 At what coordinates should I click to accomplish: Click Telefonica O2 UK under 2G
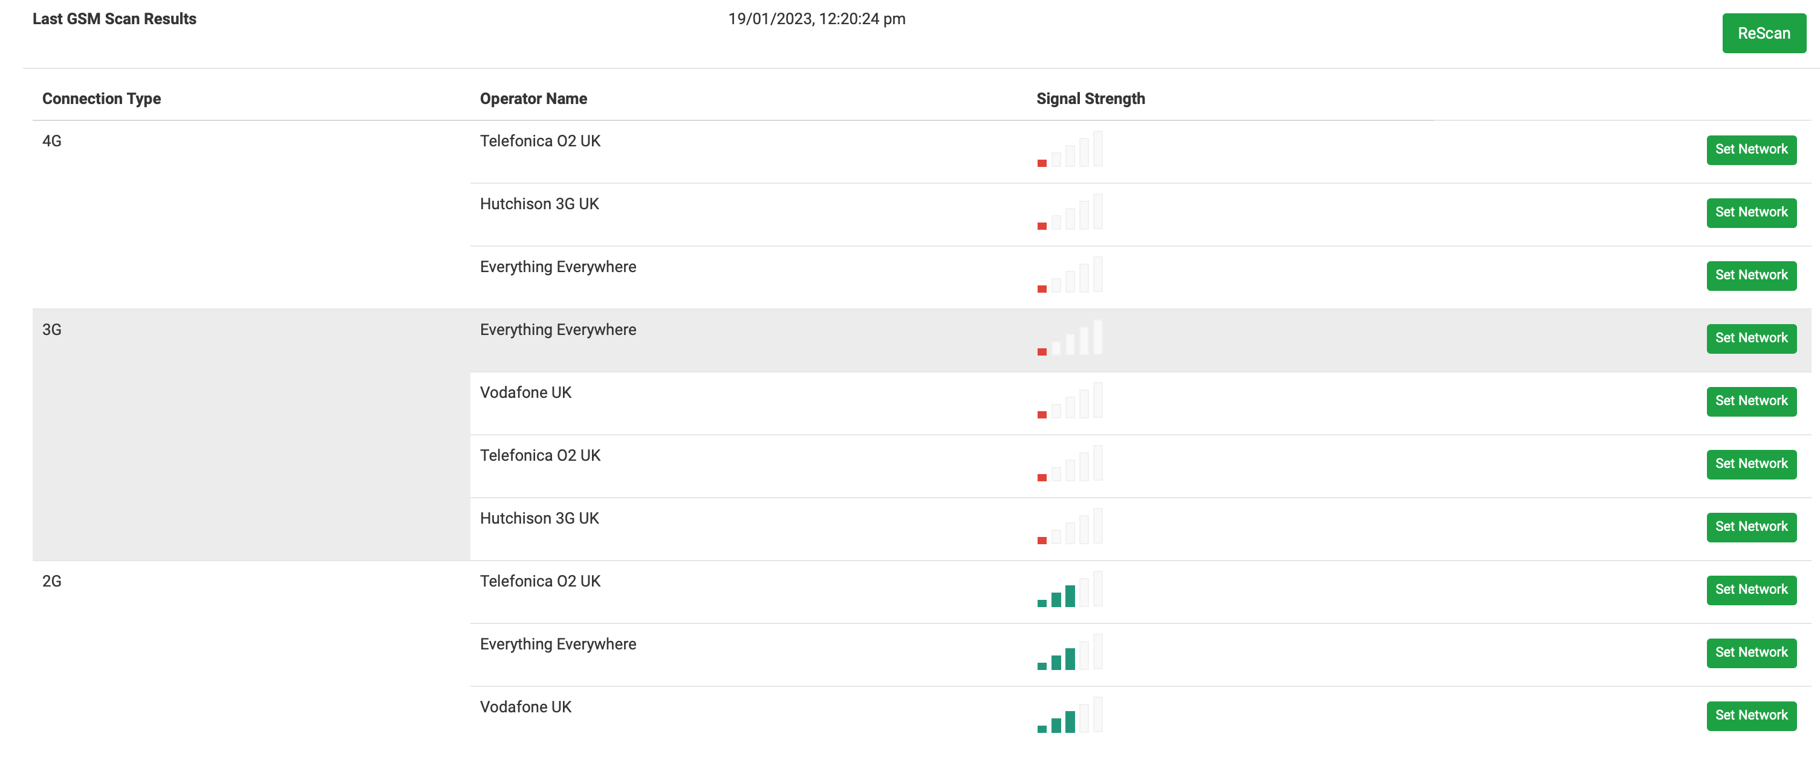click(541, 582)
